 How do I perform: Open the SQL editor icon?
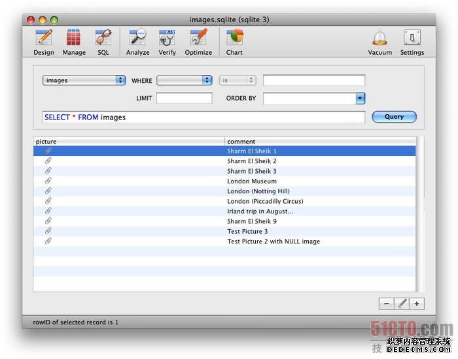point(103,39)
